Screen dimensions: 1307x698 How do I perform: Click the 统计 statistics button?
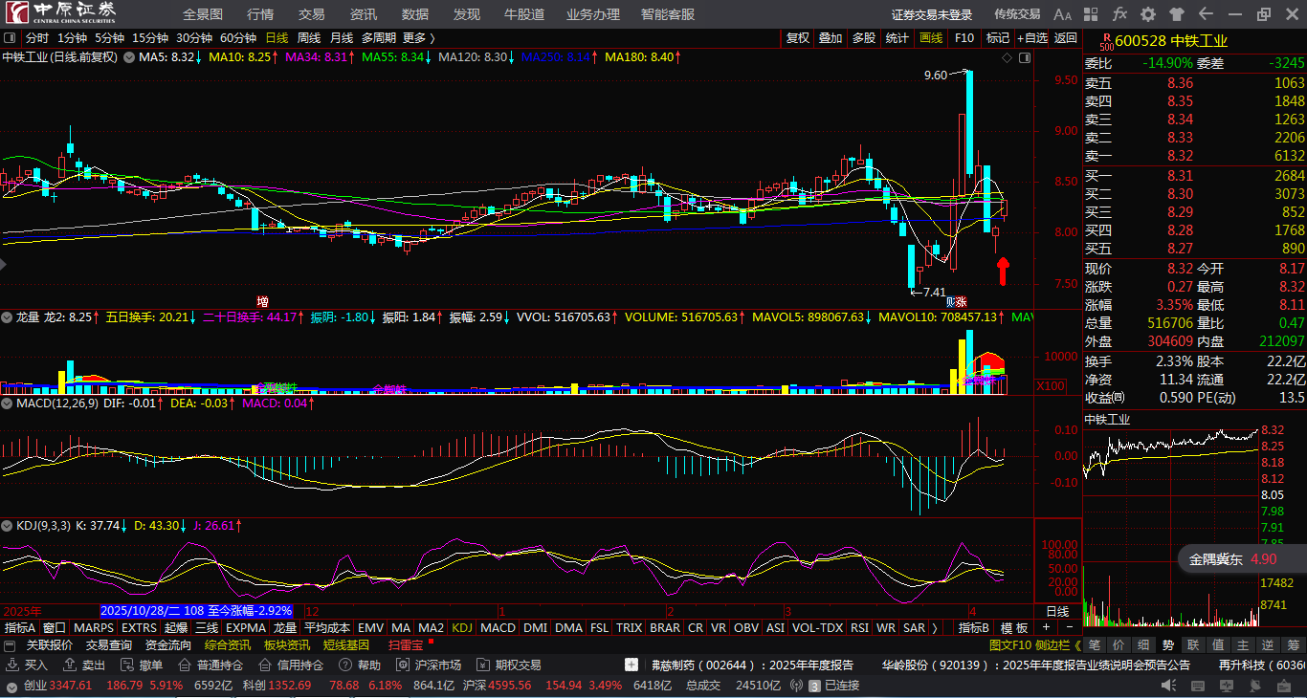[897, 38]
